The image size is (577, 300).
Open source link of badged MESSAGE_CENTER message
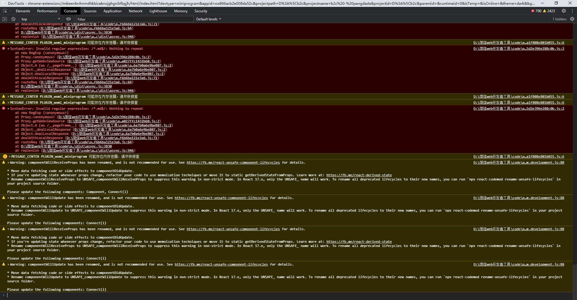click(x=519, y=156)
